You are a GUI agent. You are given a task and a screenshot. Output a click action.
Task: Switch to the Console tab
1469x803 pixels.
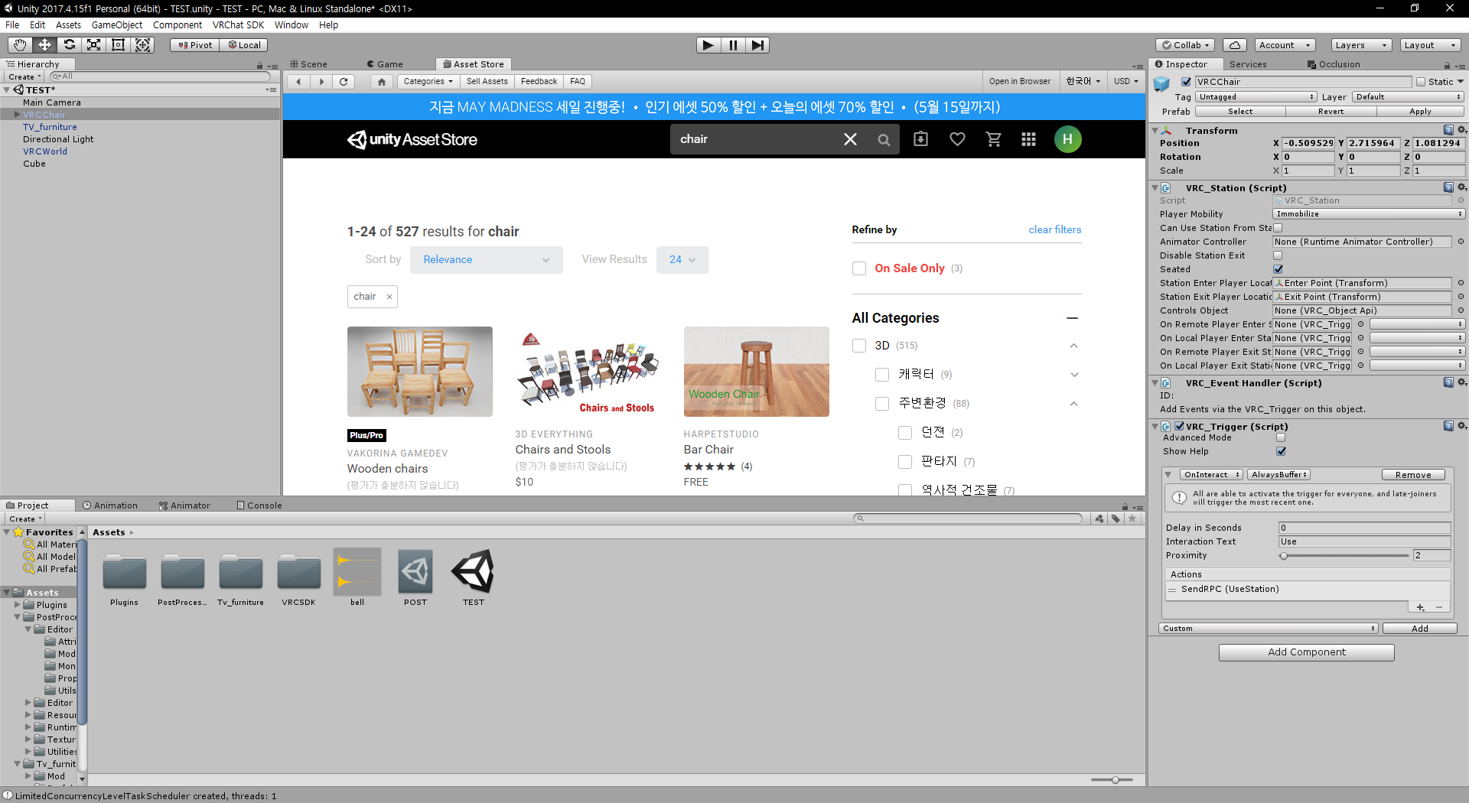(x=259, y=506)
